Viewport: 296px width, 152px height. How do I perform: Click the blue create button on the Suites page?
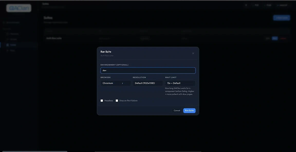pos(282,18)
